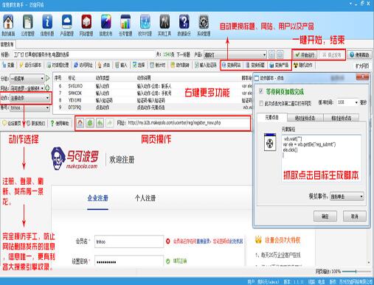The width and height of the screenshot is (374, 285).
Task: Click the dialog handling toolbar item
Action: click(58, 65)
